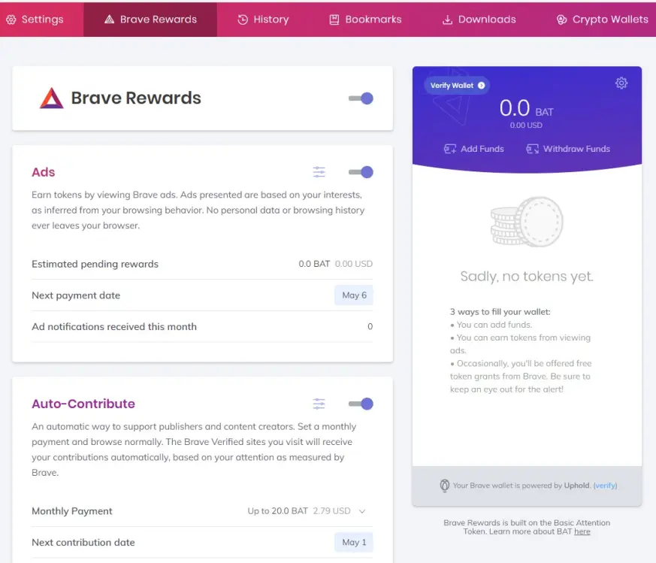
Task: Click the Brave Rewards BAT logo
Action: click(51, 98)
